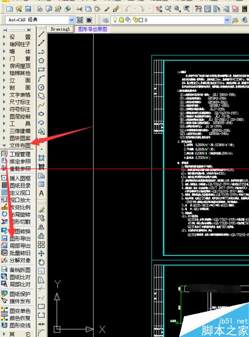This screenshot has width=249, height=337.
Task: Click the Copy icon in top toolbar
Action: [x=88, y=9]
